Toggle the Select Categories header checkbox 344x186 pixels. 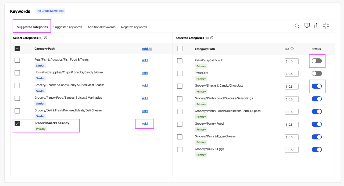point(17,49)
